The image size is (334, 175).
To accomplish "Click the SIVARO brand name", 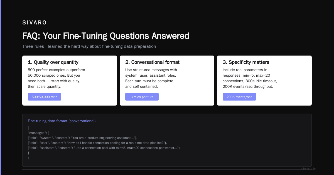I will click(x=35, y=23).
